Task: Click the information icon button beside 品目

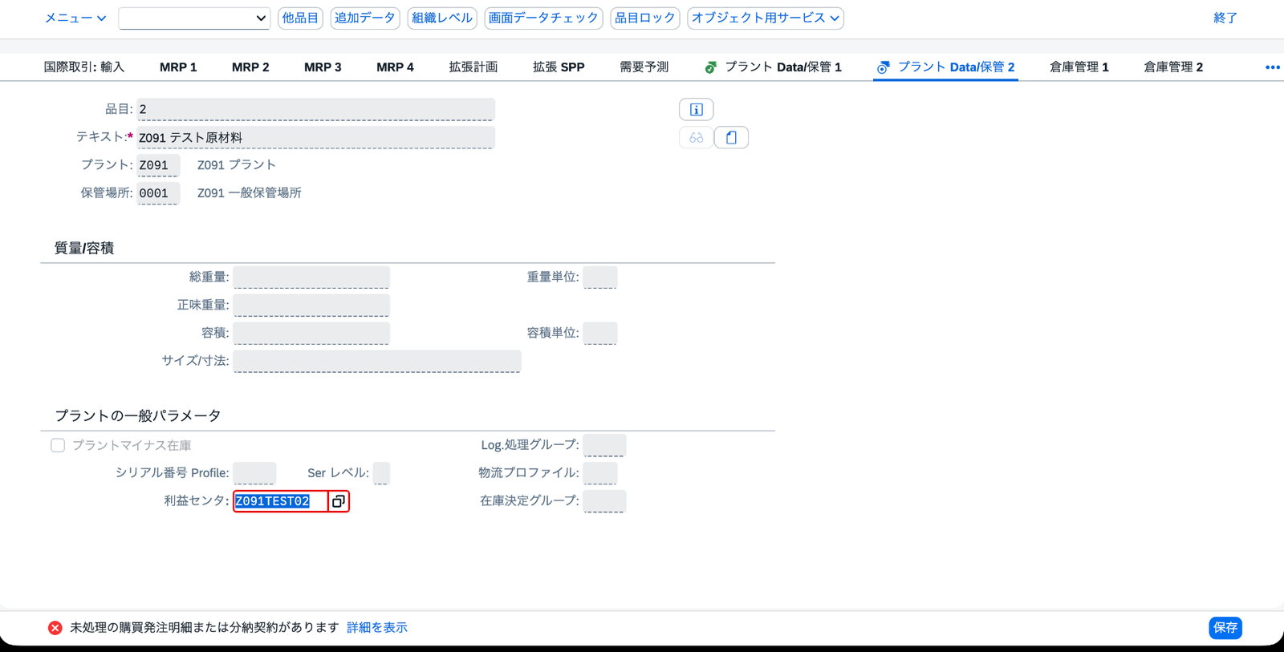Action: (696, 109)
